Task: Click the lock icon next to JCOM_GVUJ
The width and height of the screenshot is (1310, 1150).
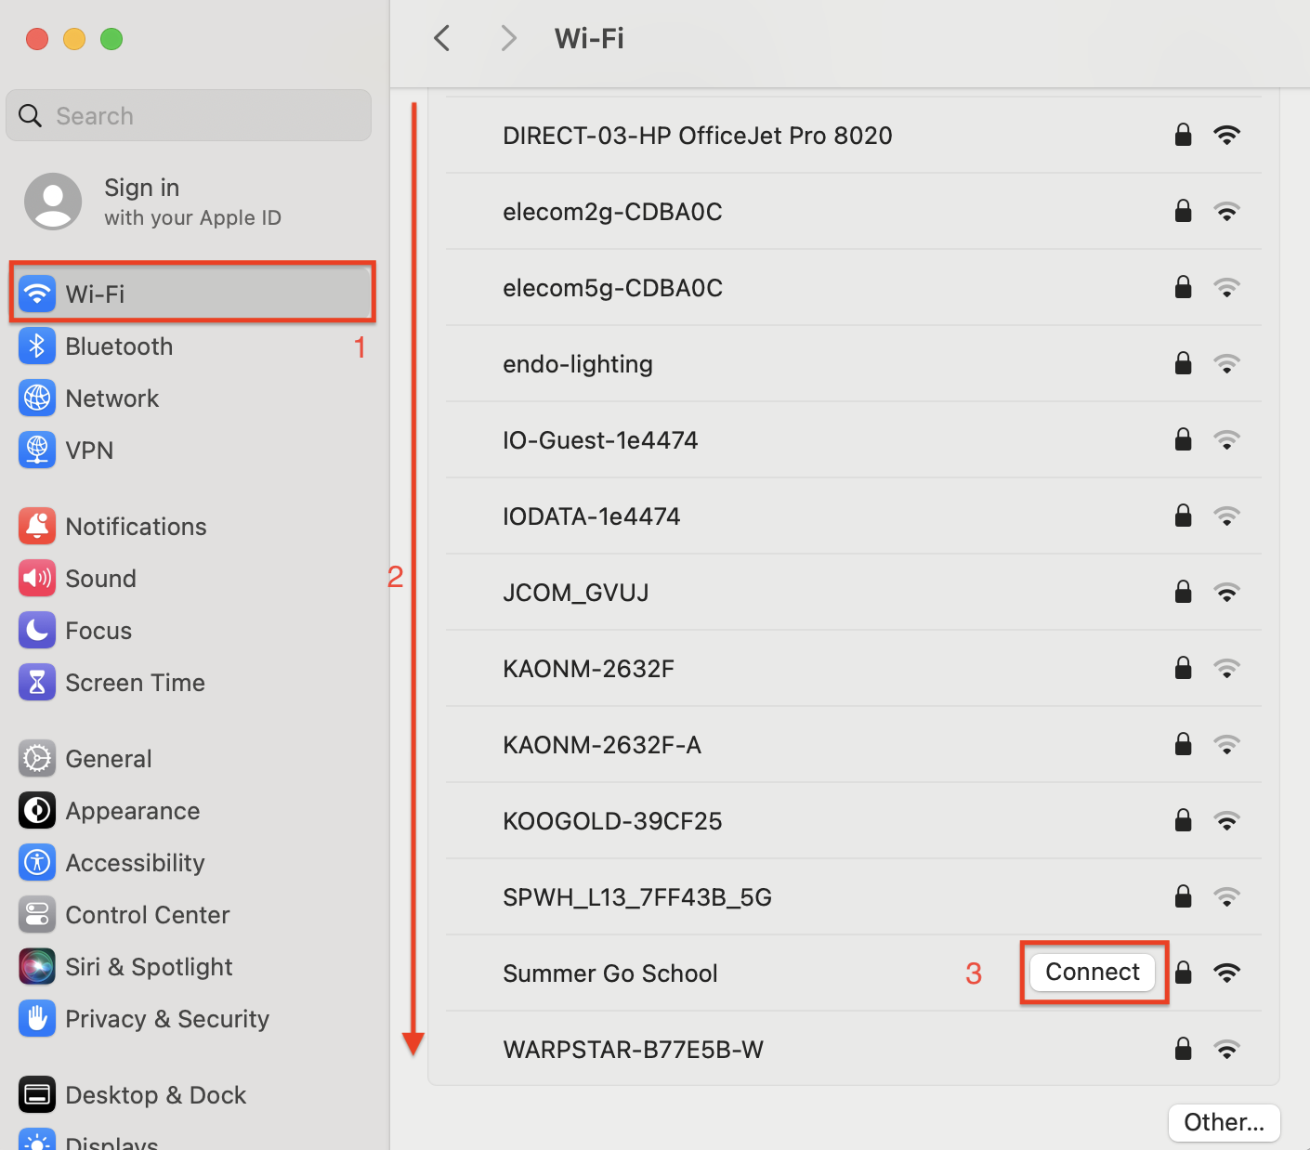Action: (1183, 592)
